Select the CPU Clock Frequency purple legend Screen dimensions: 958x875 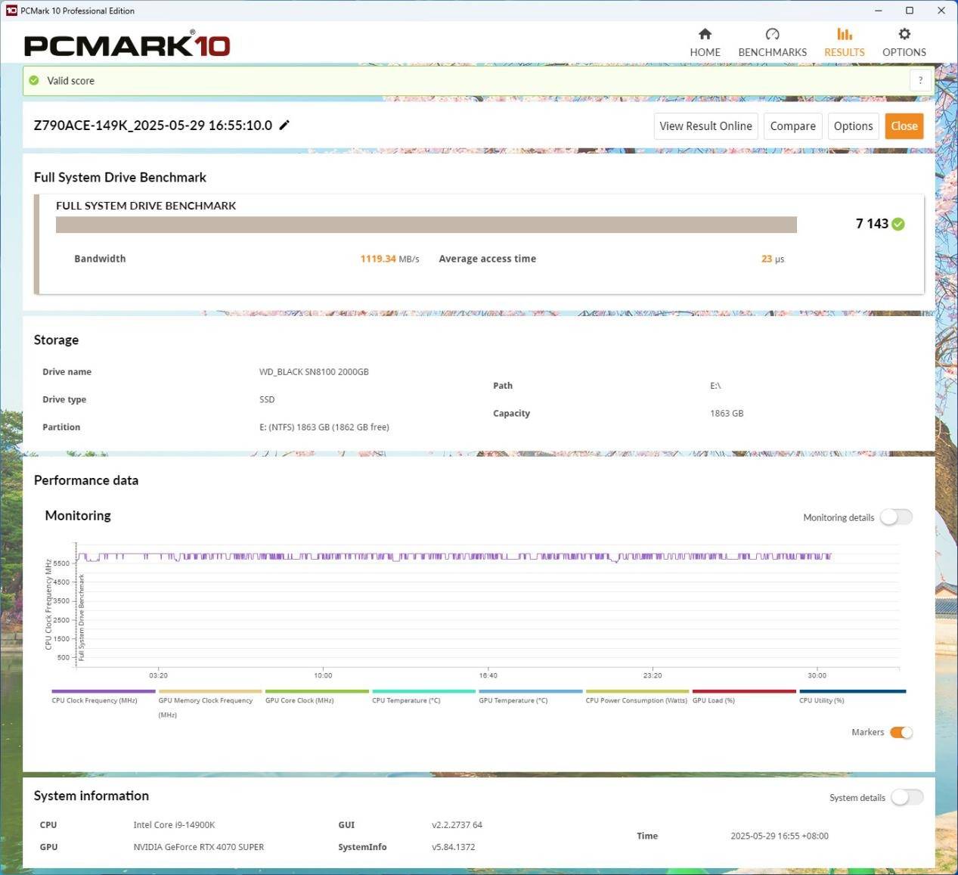pyautogui.click(x=103, y=691)
